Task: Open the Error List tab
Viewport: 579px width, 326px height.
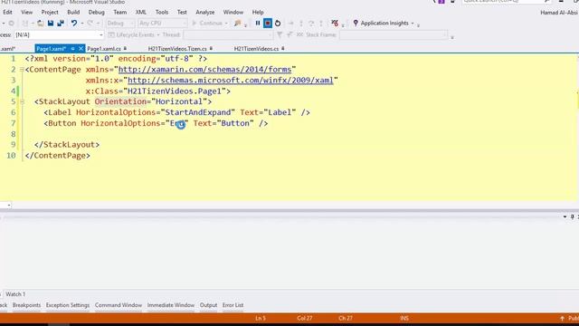Action: point(233,305)
